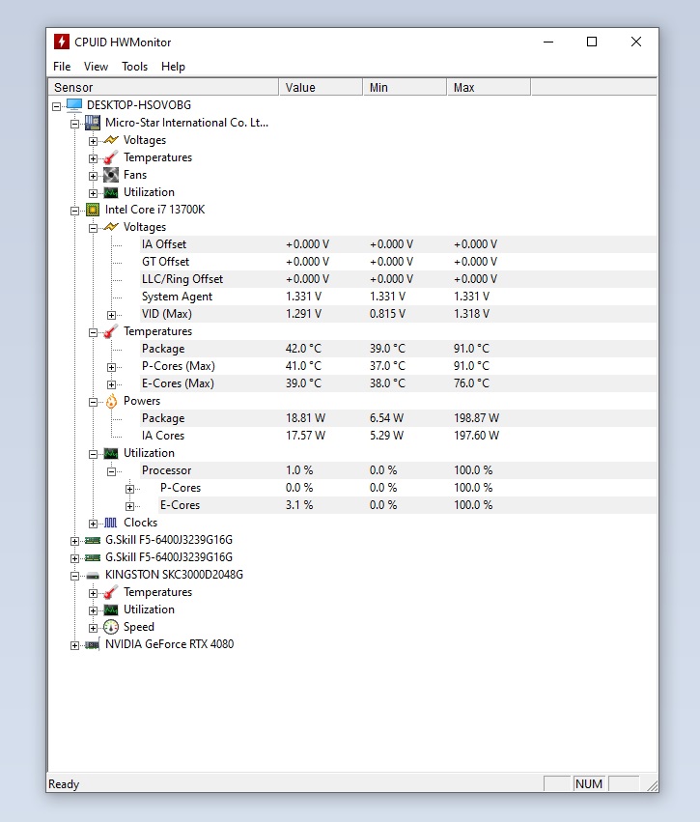Click the HWMonitor lightning app icon
Viewport: 700px width, 822px height.
(61, 42)
